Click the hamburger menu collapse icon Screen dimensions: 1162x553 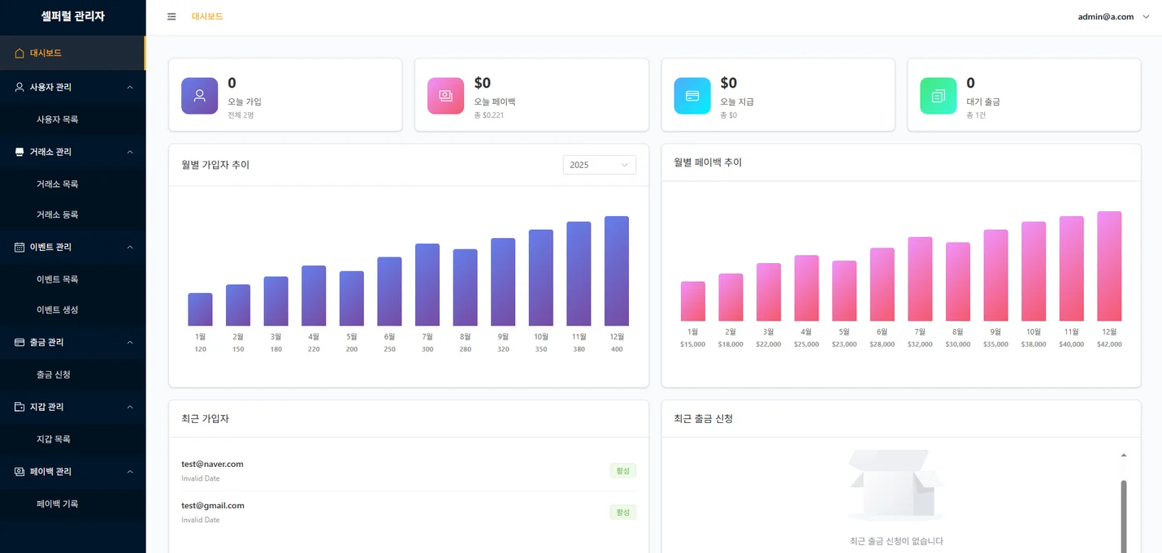171,17
